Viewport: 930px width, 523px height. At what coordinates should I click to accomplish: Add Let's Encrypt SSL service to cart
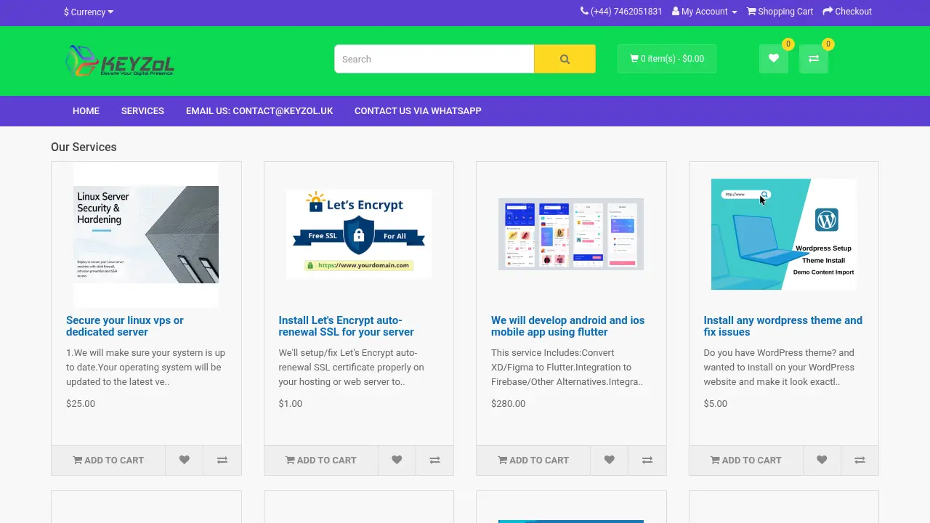(321, 460)
